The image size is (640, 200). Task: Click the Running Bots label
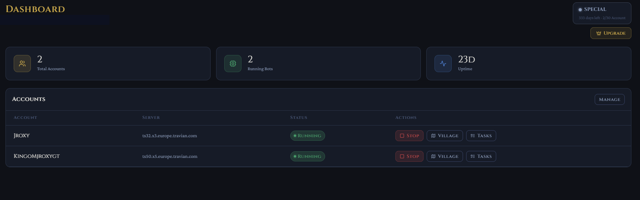point(260,69)
